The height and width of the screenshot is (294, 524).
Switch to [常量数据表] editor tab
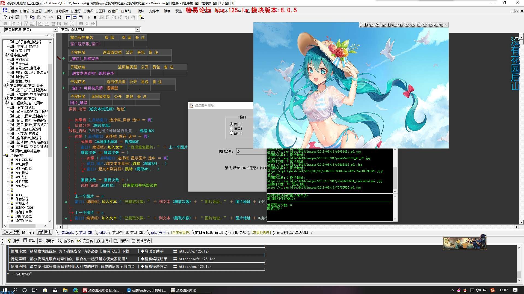pos(262,232)
